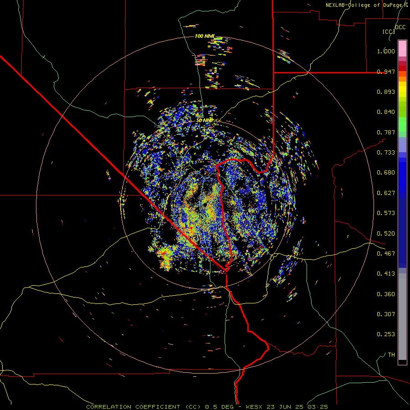The height and width of the screenshot is (410, 410).
Task: Pick the gray segment of the color bar
Action: [x=402, y=317]
